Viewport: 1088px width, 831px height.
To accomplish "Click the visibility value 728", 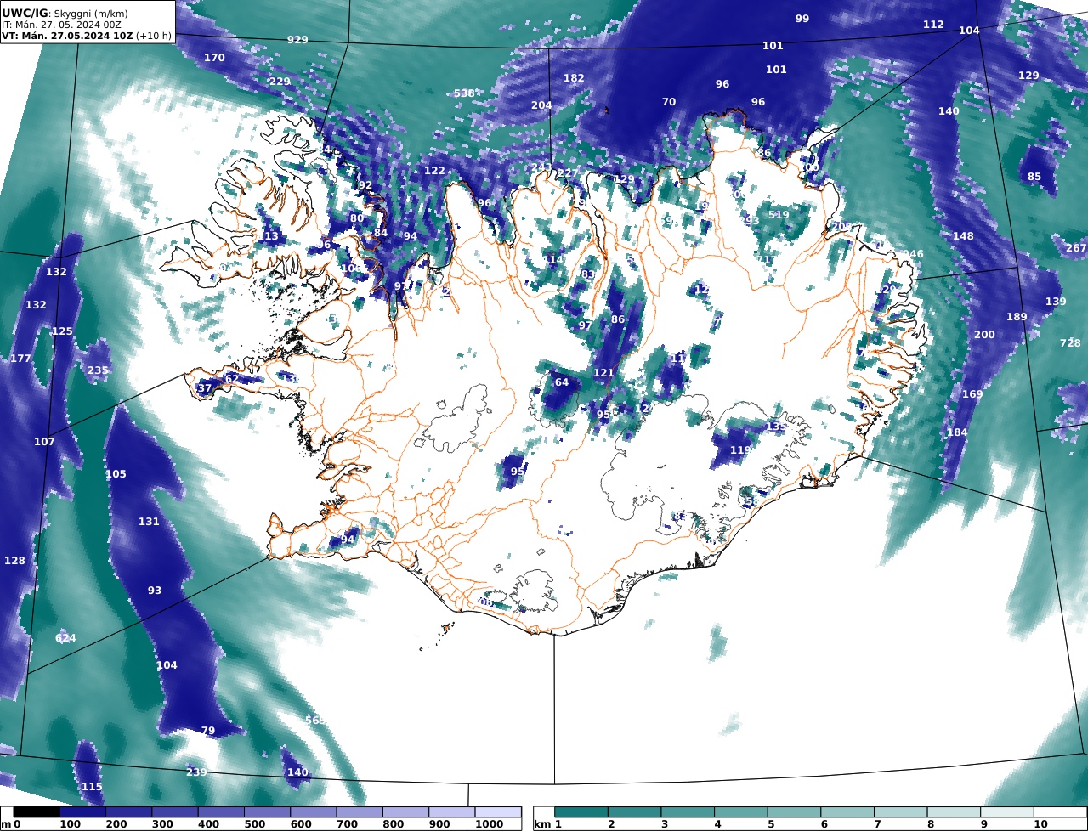I will 1070,343.
